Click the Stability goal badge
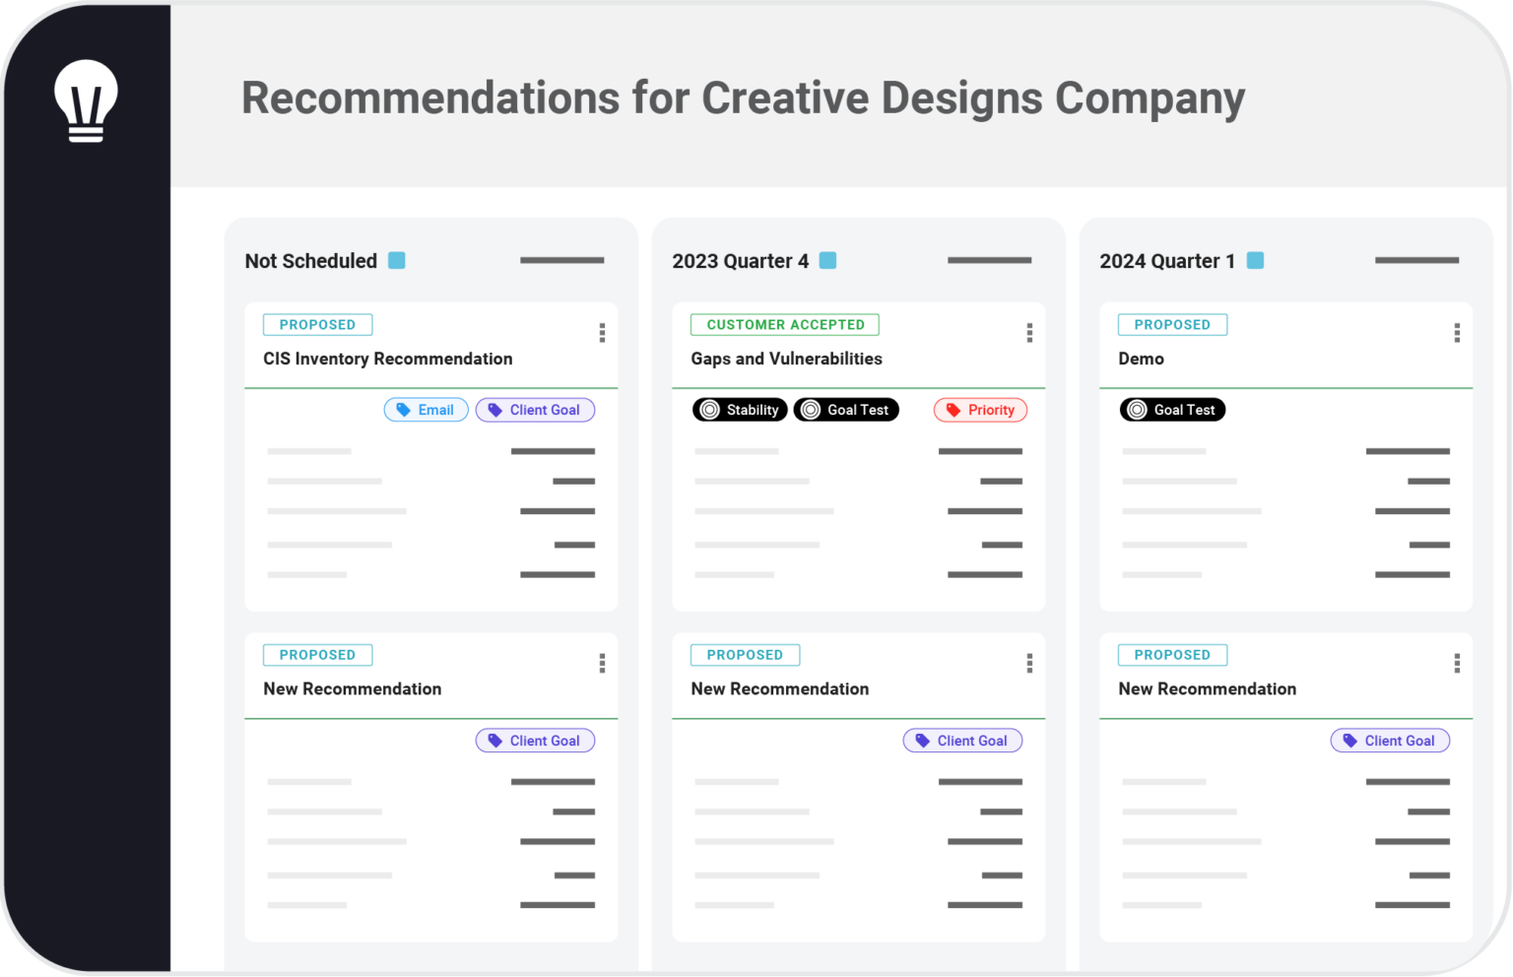The image size is (1513, 977). pyautogui.click(x=740, y=410)
